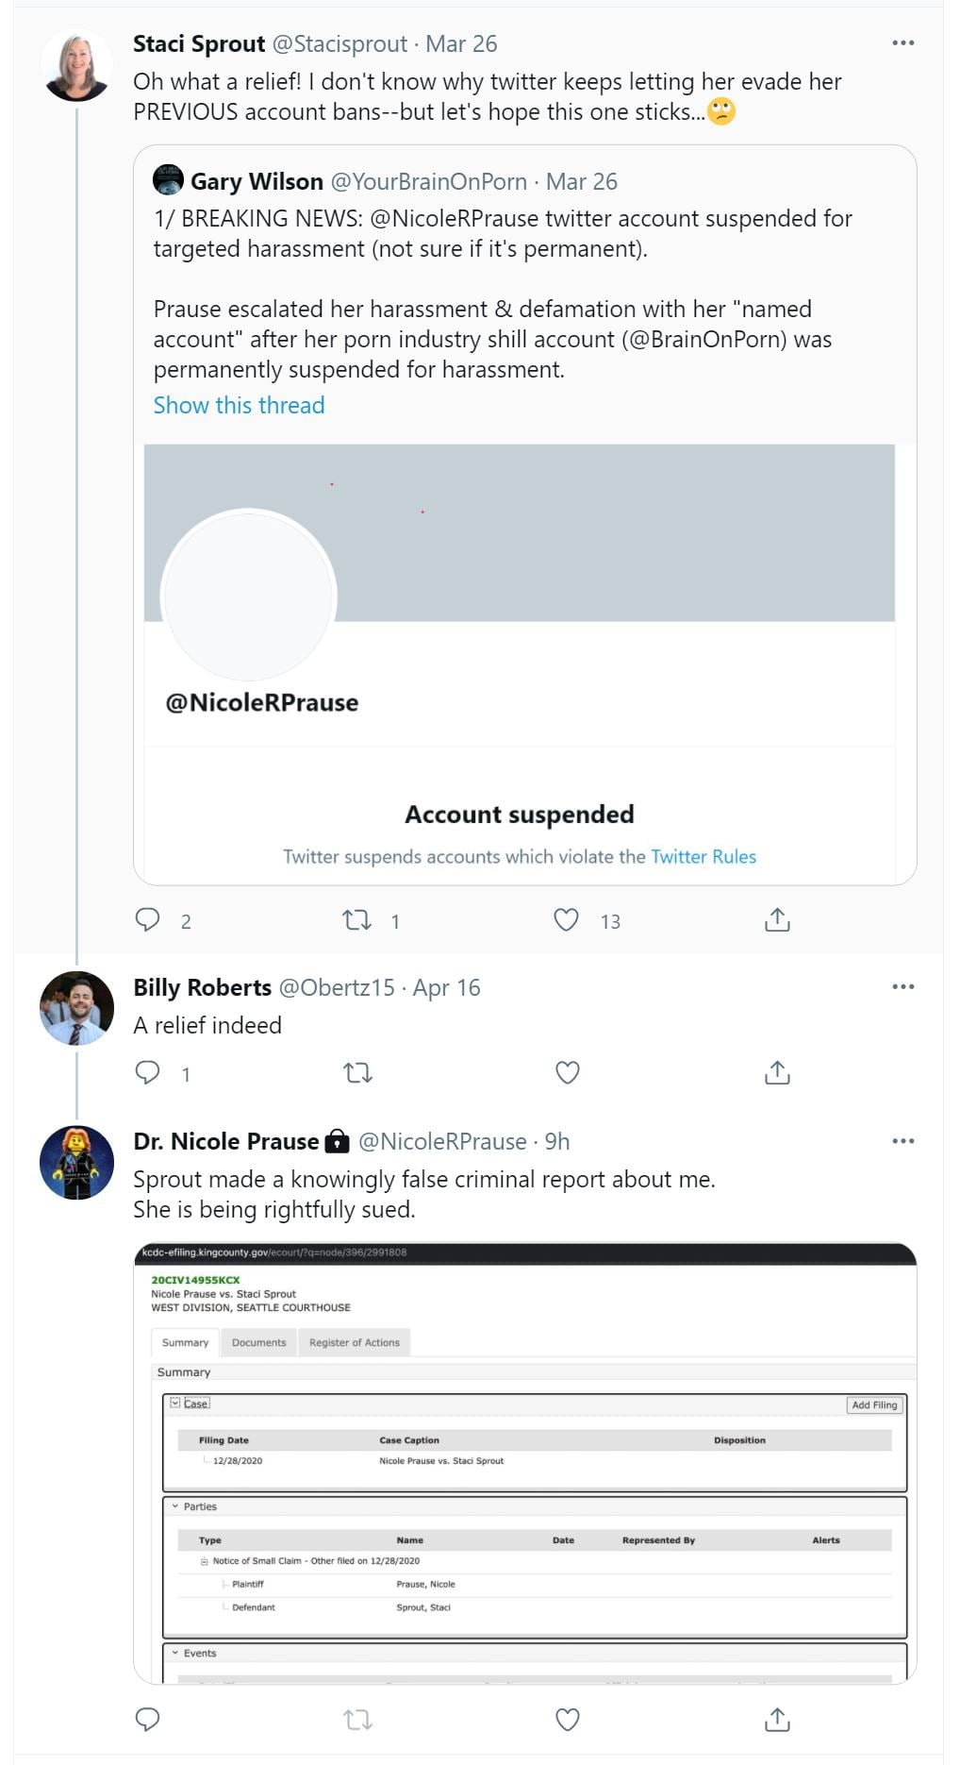The height and width of the screenshot is (1765, 960).
Task: Like Staci Sprout's tweet
Action: click(566, 919)
